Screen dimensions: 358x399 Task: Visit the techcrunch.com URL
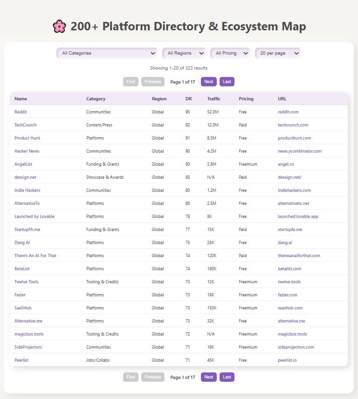point(293,125)
